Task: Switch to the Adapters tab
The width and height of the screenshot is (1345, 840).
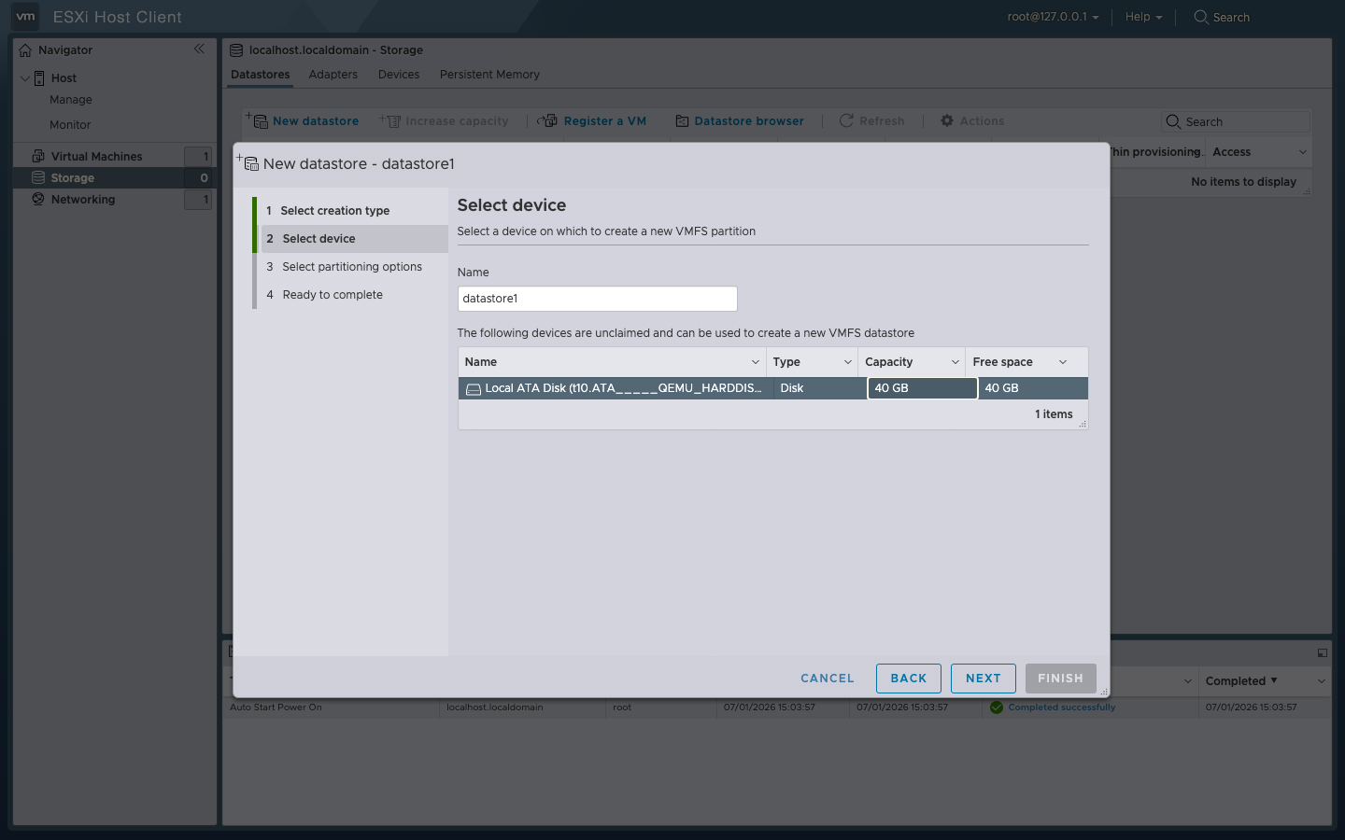Action: 333,75
